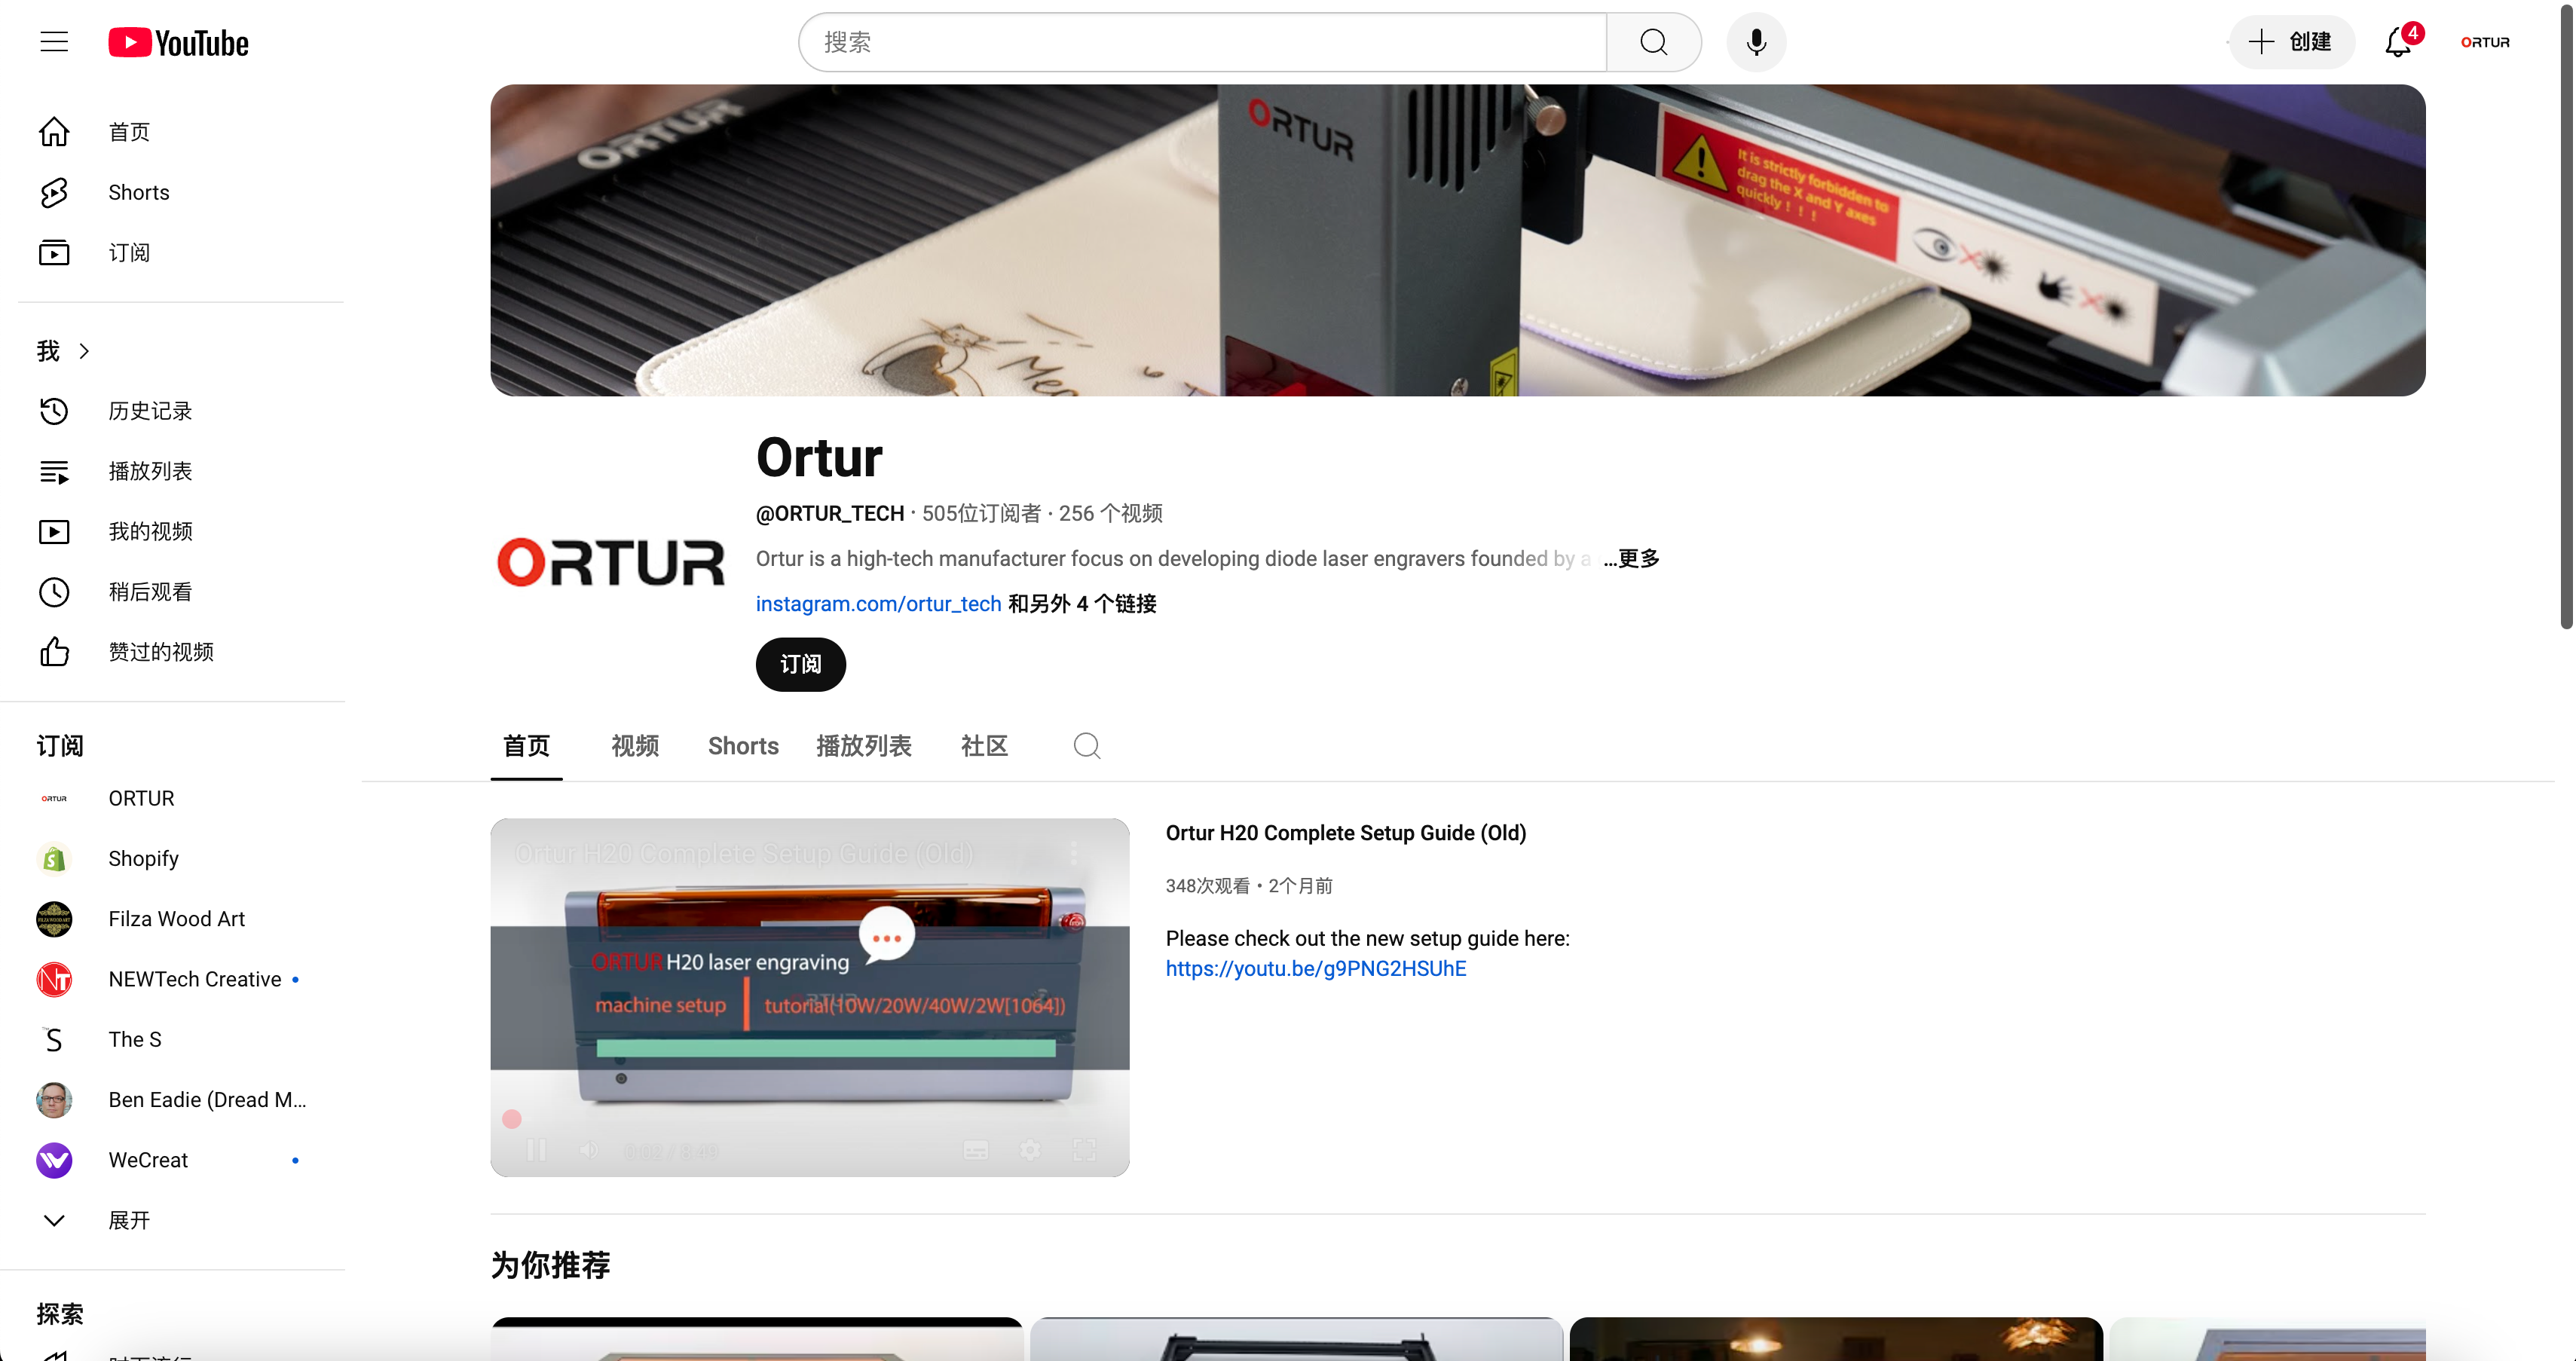2576x1361 pixels.
Task: Switch to the 首页 channel tab
Action: coord(526,746)
